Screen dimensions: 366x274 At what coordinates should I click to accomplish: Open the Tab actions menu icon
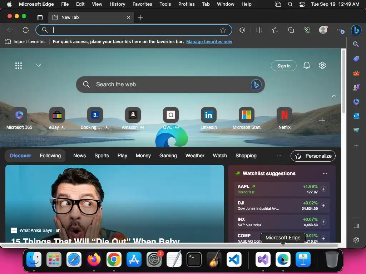pos(40,17)
